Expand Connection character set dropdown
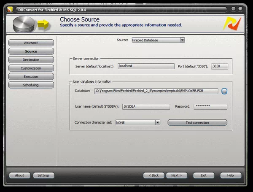The image size is (253, 192). 158,122
